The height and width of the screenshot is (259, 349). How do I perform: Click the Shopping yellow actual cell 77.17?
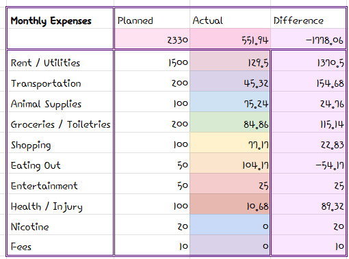pos(230,143)
